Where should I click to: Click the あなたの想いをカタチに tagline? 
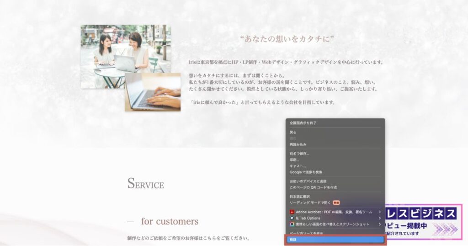pyautogui.click(x=287, y=39)
